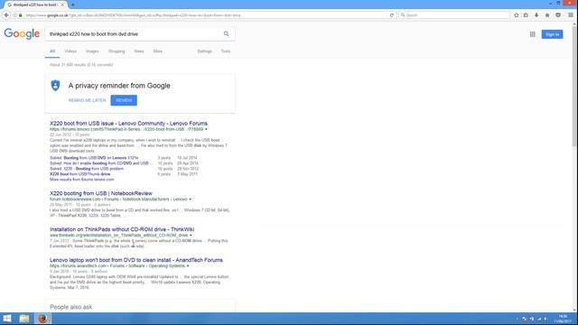Expand the dropdown arrow beside forums.lenovo.com URL
Screen dimensions: 578x325
tap(206, 129)
